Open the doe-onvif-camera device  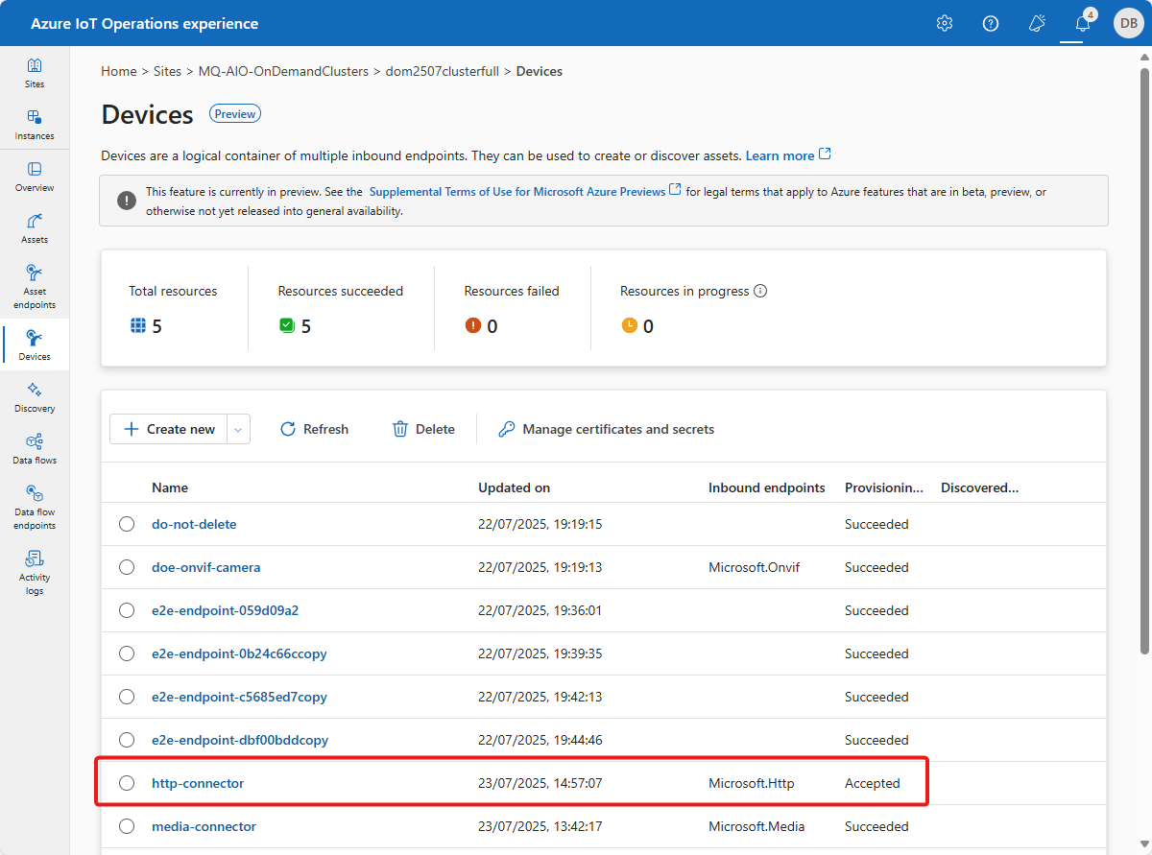206,567
